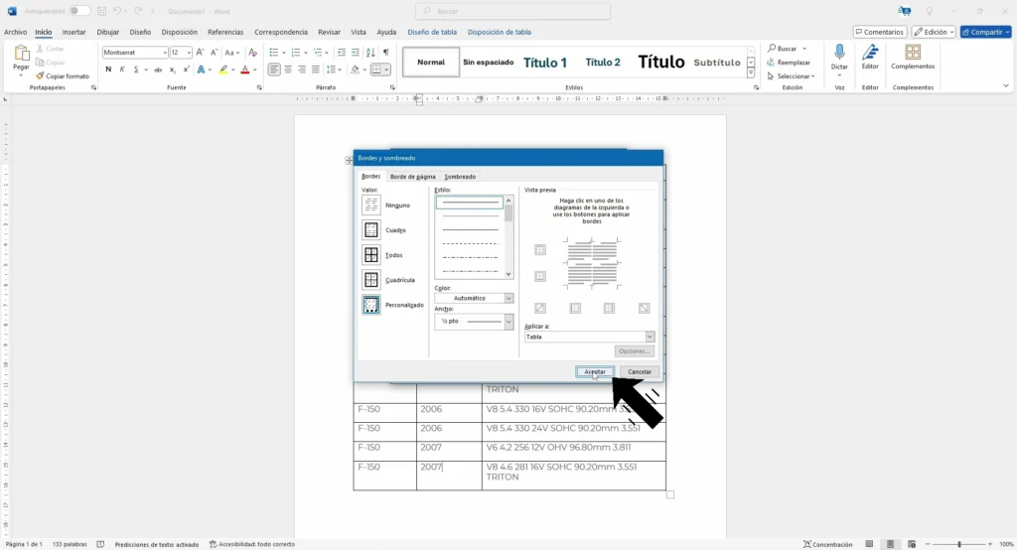Open the ribbon borders button dropdown arrow
The width and height of the screenshot is (1017, 550).
(x=386, y=69)
